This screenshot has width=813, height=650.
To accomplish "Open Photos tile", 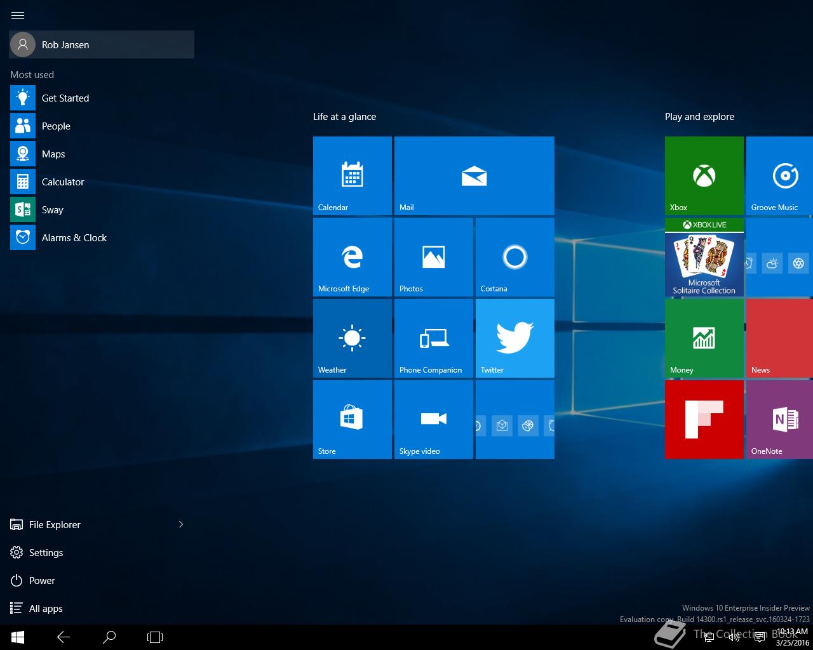I will coord(434,257).
